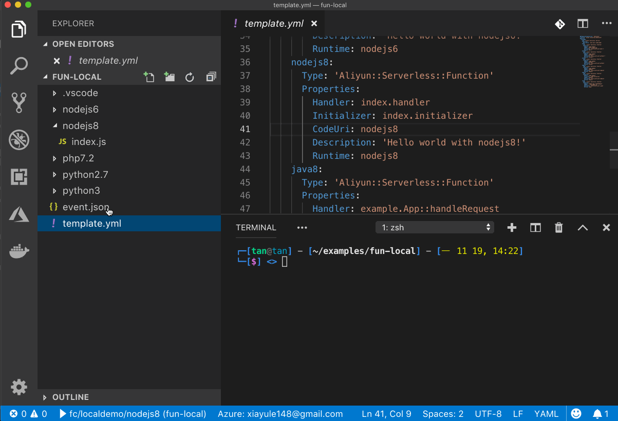
Task: Collapse the FUN-LOCAL folder section
Action: click(77, 77)
